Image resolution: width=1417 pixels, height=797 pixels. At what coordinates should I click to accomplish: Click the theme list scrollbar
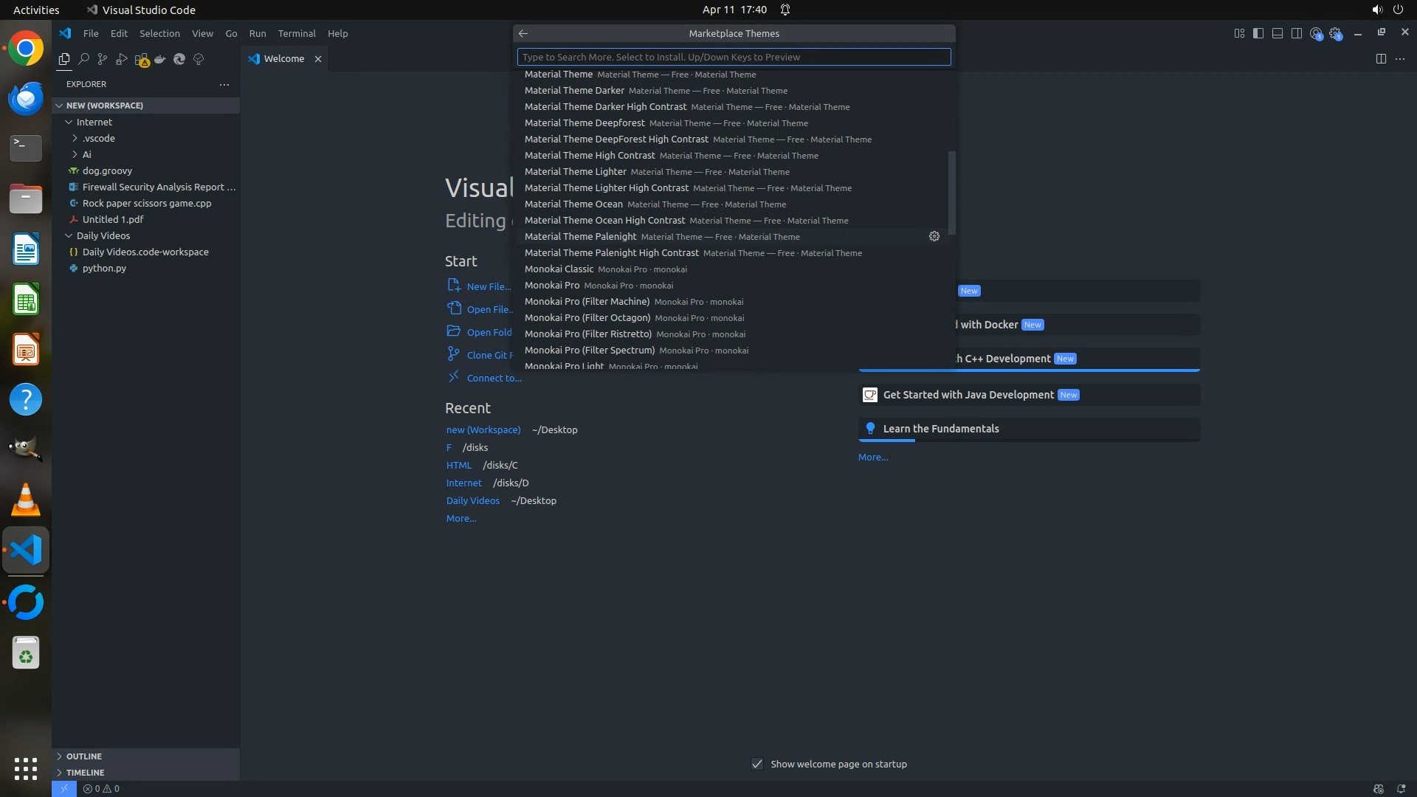pyautogui.click(x=952, y=192)
